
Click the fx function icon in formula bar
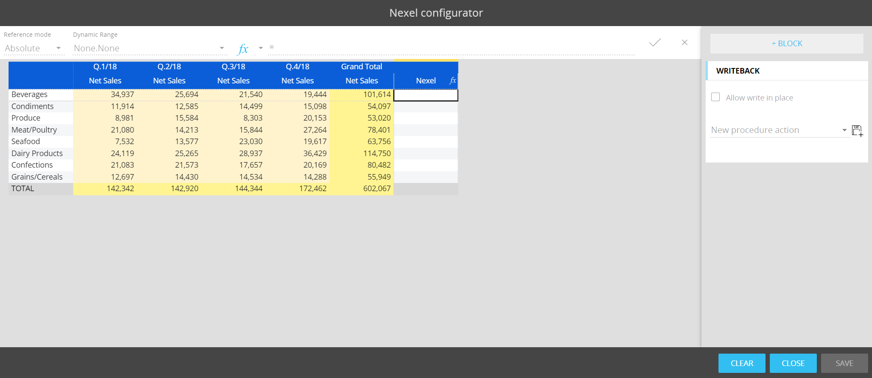coord(243,49)
